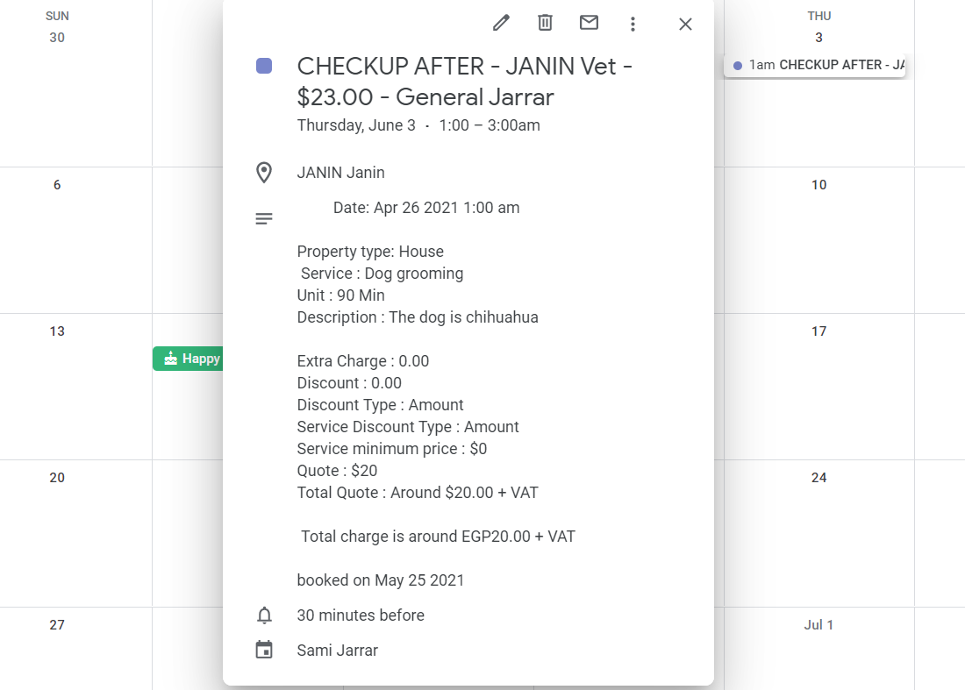Select Sunday the 6th cell number
The width and height of the screenshot is (965, 690).
[57, 184]
